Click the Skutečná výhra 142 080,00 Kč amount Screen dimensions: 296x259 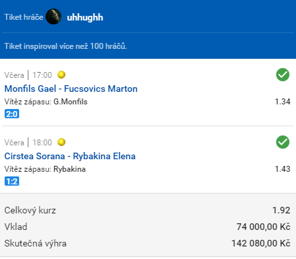(261, 243)
